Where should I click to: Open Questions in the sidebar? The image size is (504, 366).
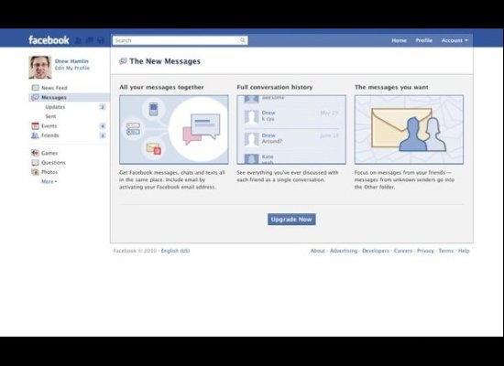(x=53, y=163)
